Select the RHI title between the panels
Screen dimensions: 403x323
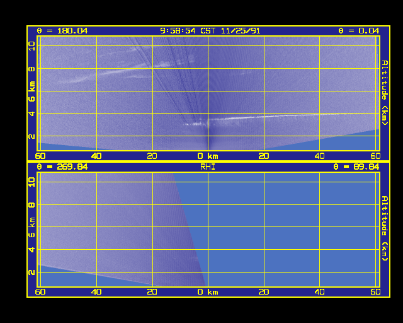point(208,167)
